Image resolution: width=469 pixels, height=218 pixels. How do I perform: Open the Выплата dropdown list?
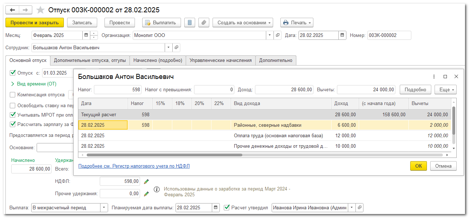coord(104,207)
